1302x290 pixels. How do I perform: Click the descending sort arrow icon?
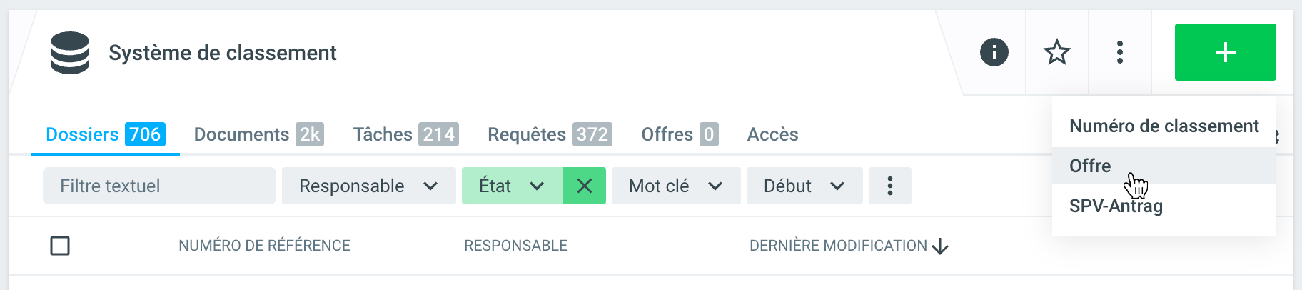[x=941, y=246]
